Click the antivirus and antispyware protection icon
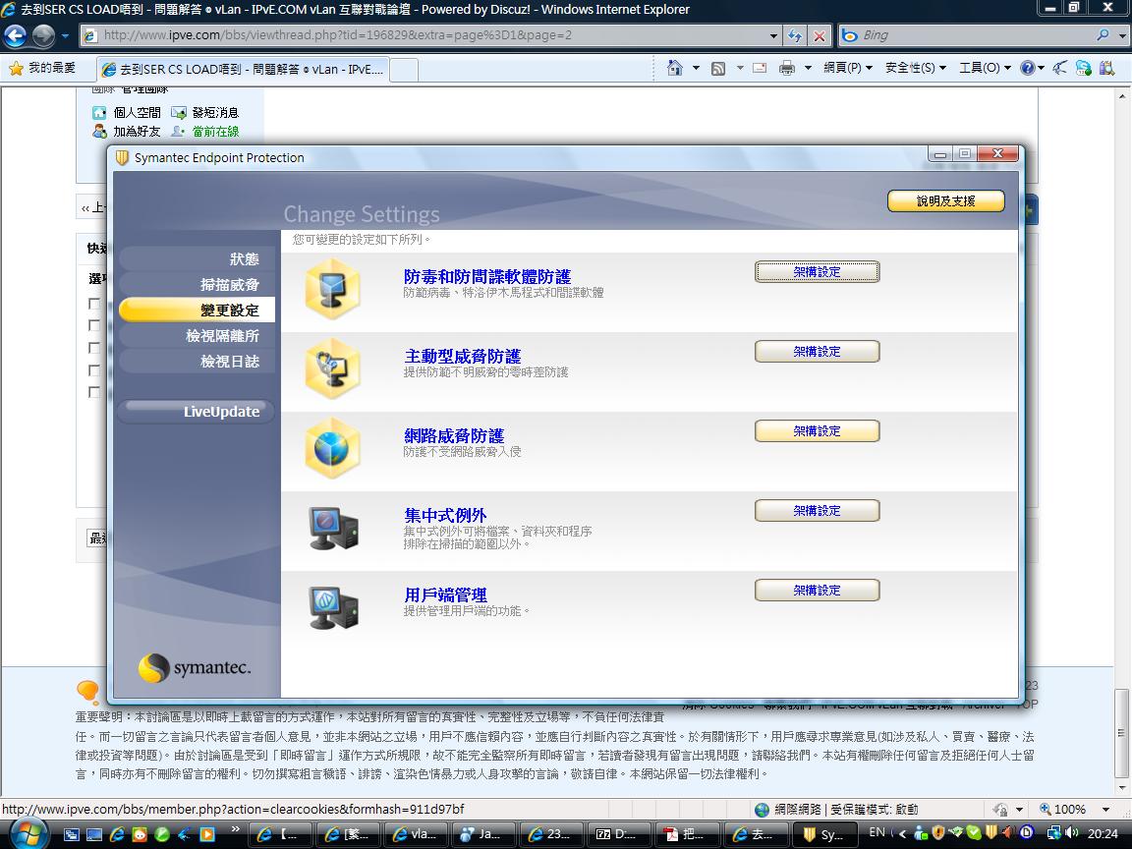The height and width of the screenshot is (849, 1132). [332, 290]
